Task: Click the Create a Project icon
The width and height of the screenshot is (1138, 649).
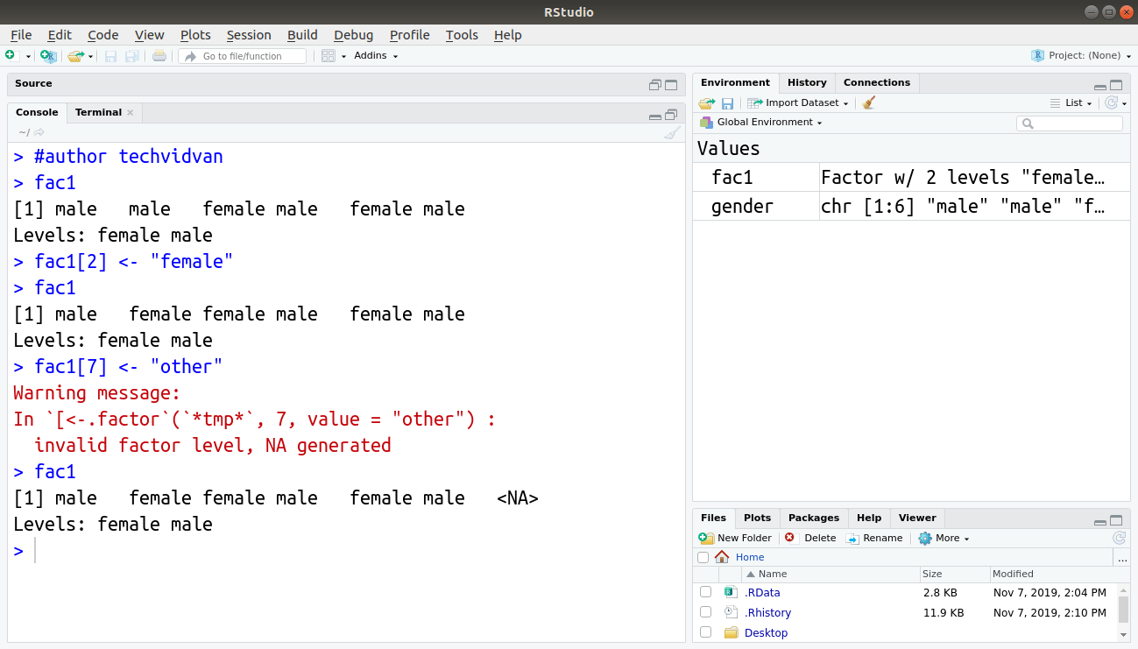Action: point(48,56)
